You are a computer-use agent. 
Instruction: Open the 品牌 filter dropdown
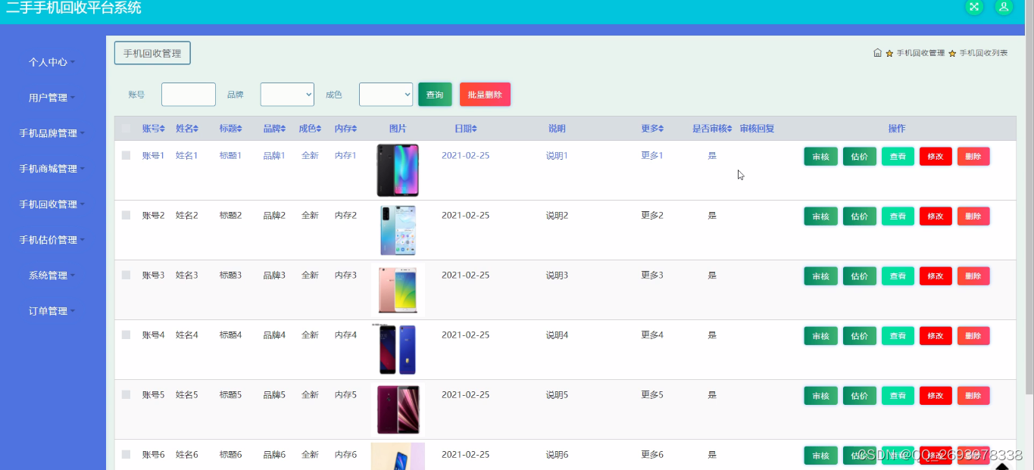(287, 95)
